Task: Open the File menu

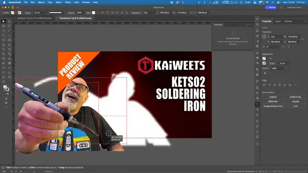Action: pos(26,2)
